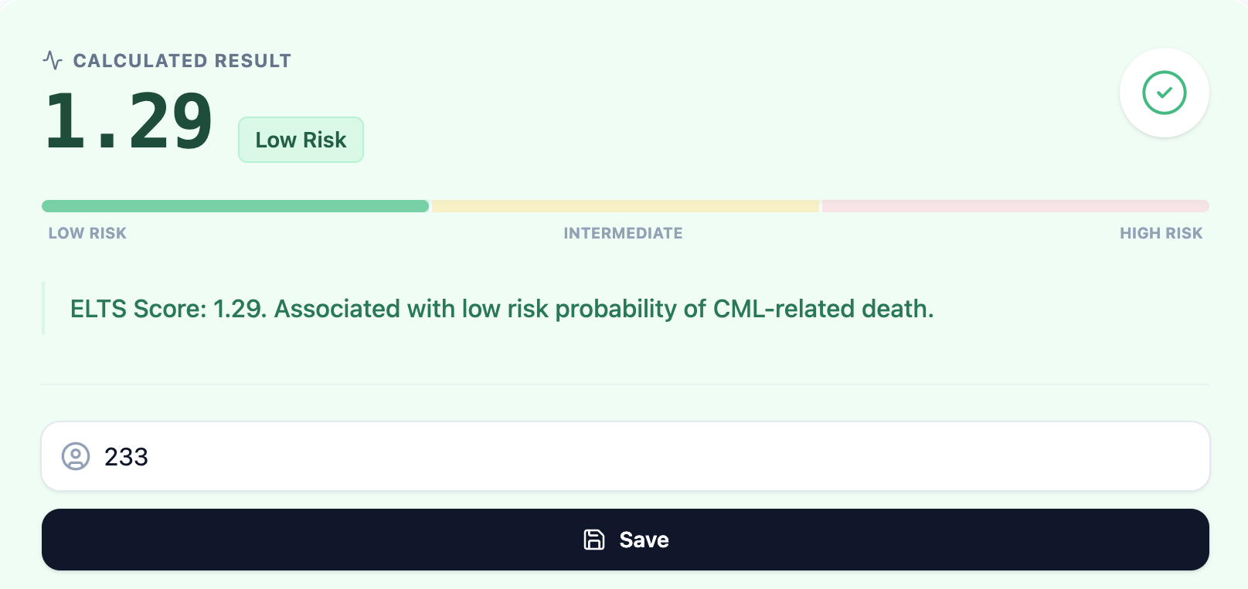Click the floppy disk Save icon

point(593,540)
